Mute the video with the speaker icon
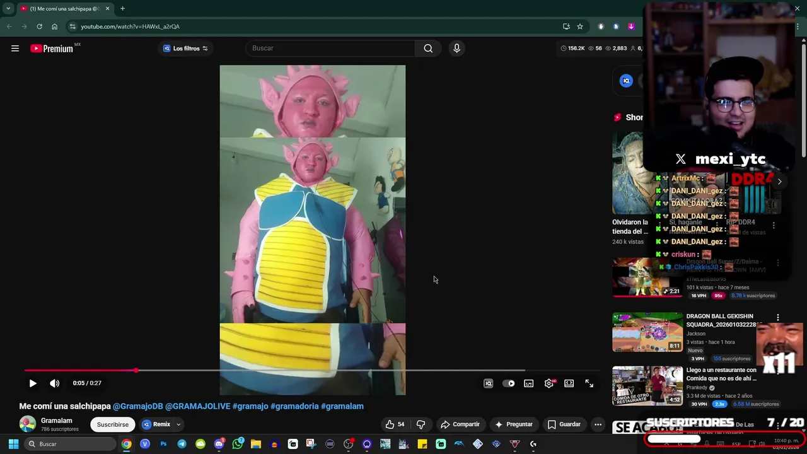Viewport: 807px width, 454px height. tap(55, 383)
